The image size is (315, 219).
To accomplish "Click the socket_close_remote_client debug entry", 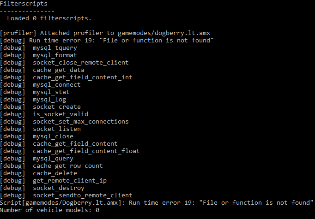I will (x=64, y=63).
